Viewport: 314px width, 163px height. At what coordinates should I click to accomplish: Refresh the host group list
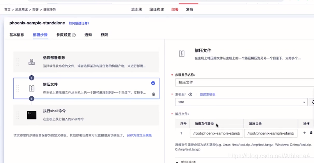coord(312,102)
